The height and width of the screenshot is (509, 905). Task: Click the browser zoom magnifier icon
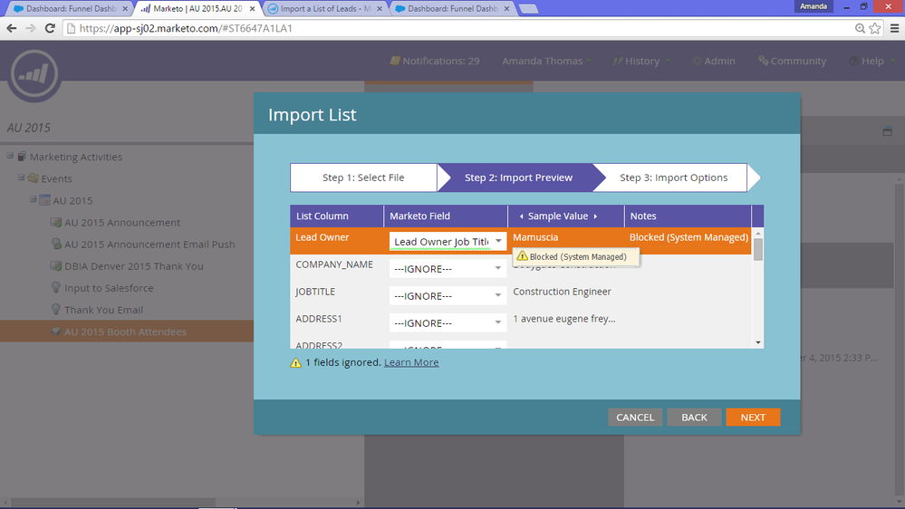coord(860,28)
